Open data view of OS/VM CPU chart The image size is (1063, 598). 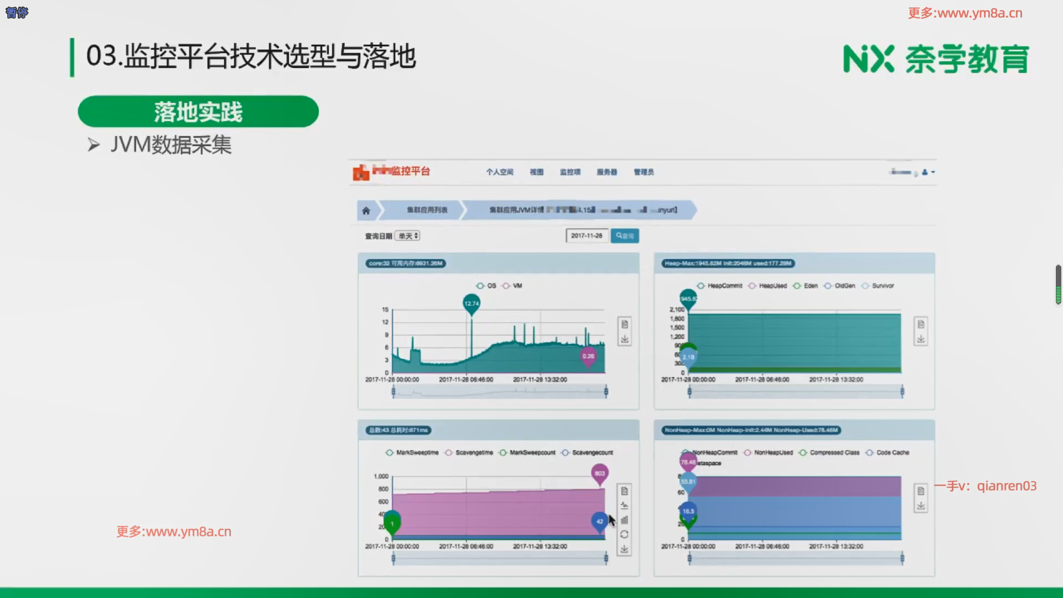coord(625,324)
